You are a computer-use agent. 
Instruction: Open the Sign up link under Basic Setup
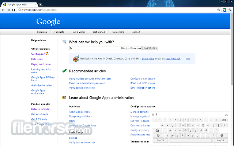73,138
